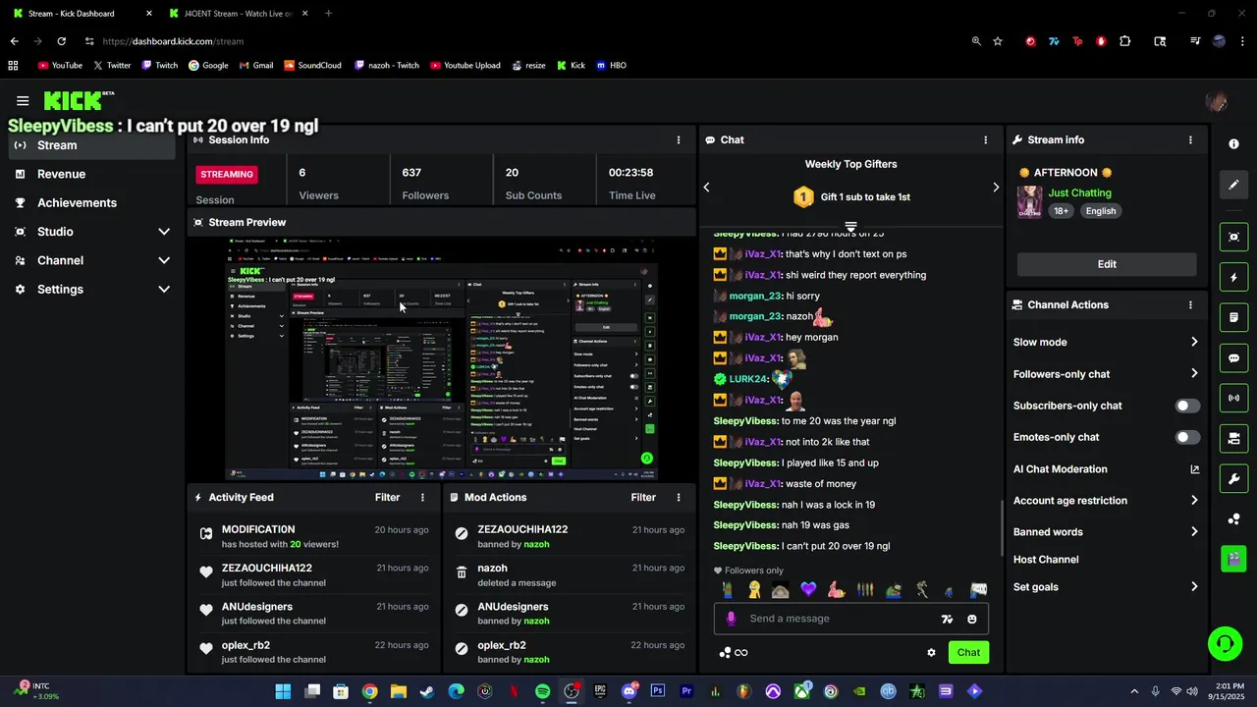Click the purple microphone icon in chat box
Image resolution: width=1257 pixels, height=707 pixels.
pos(731,619)
